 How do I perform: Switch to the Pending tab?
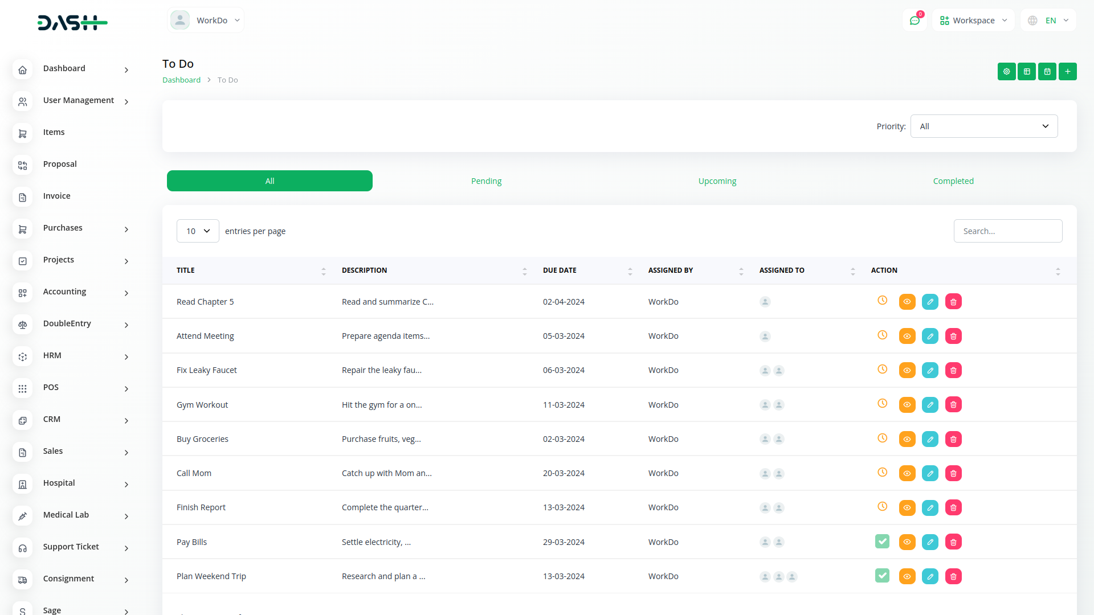486,181
